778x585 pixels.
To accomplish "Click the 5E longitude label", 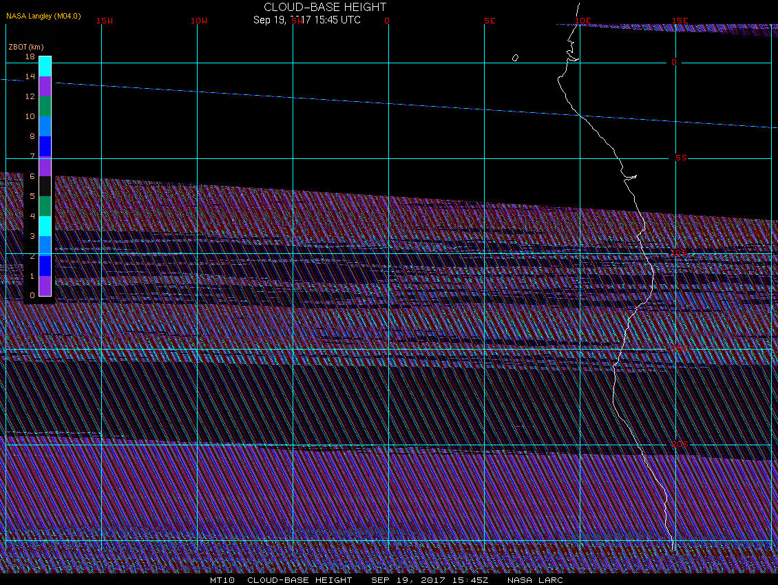I will tap(490, 21).
